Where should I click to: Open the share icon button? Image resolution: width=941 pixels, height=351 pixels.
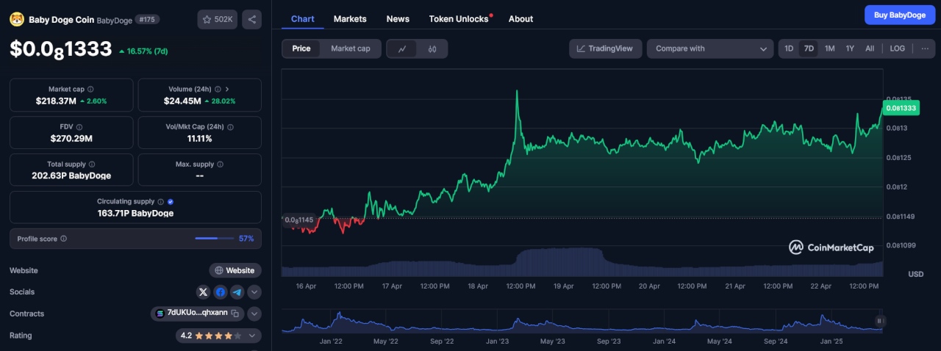pos(252,20)
